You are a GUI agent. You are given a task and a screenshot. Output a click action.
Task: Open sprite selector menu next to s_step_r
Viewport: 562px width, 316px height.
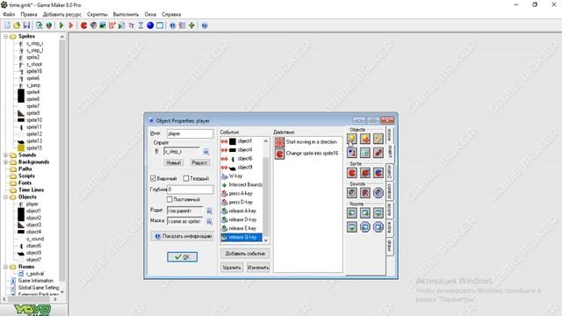tap(206, 152)
